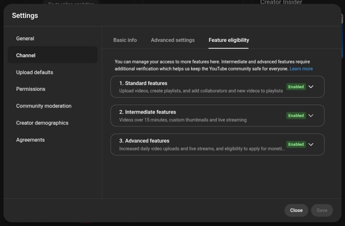
Task: Select Creator demographics in the sidebar
Action: coord(42,123)
